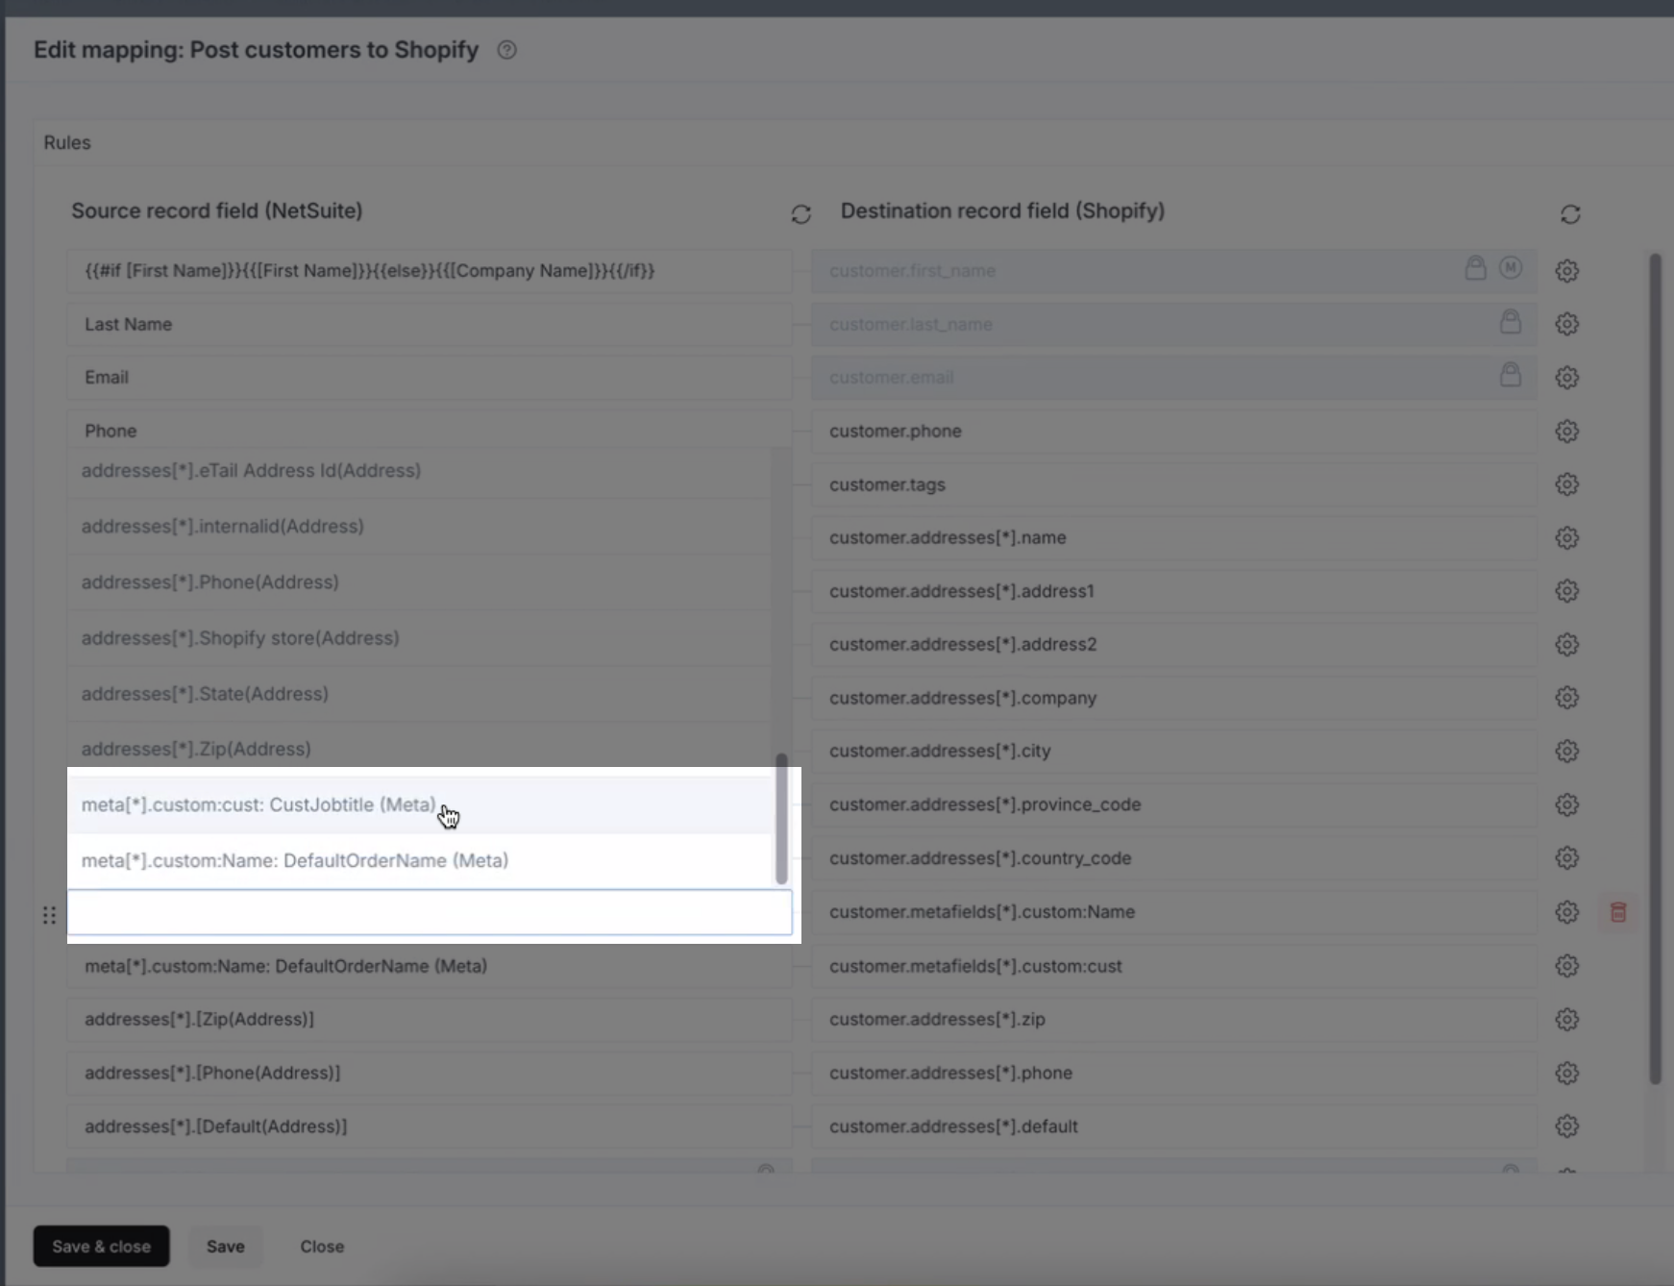Viewport: 1674px width, 1286px height.
Task: Click the Close button
Action: [322, 1247]
